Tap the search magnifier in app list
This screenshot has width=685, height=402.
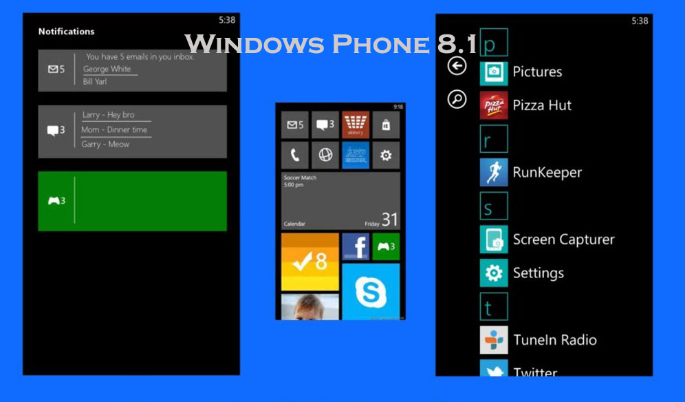tap(457, 99)
